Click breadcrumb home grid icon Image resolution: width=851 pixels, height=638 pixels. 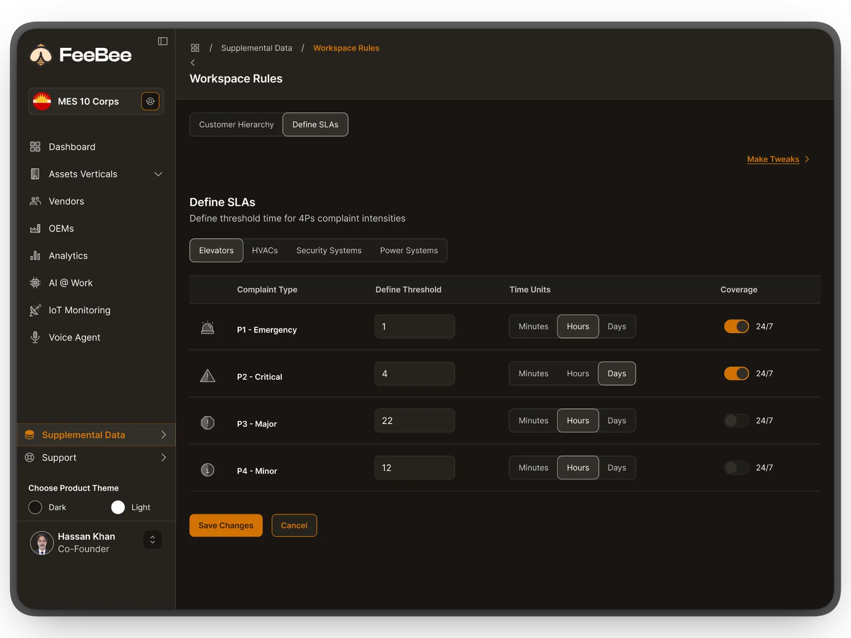(x=195, y=48)
